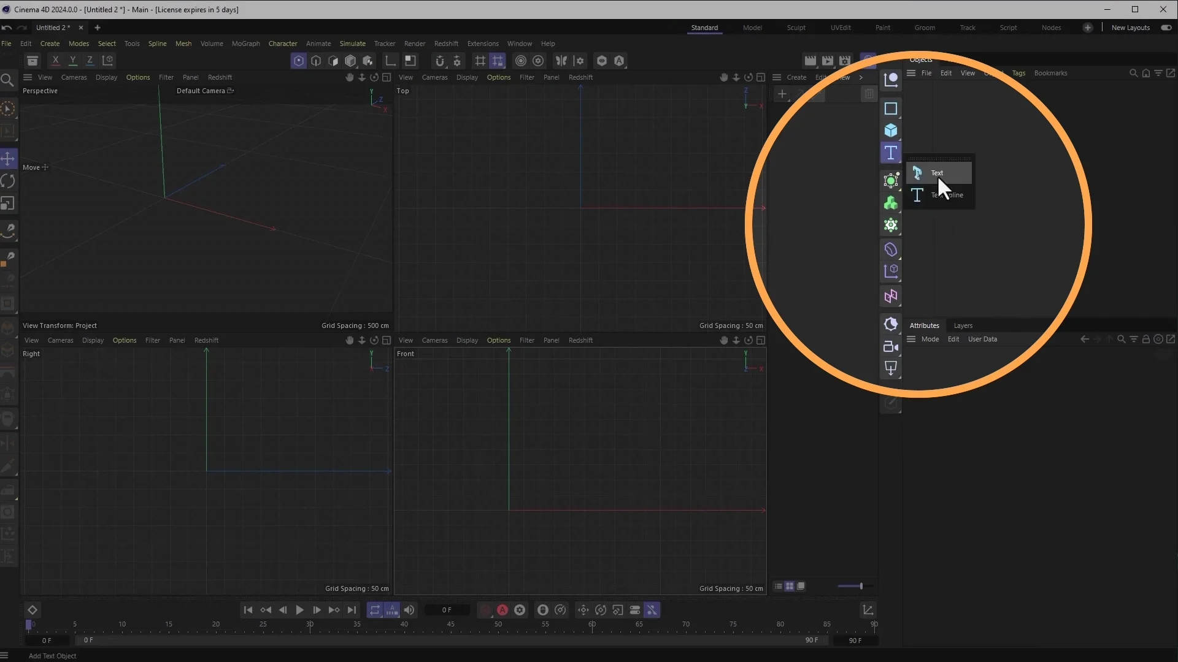Jump to next keyframe
Viewport: 1178px width, 662px height.
click(x=334, y=610)
